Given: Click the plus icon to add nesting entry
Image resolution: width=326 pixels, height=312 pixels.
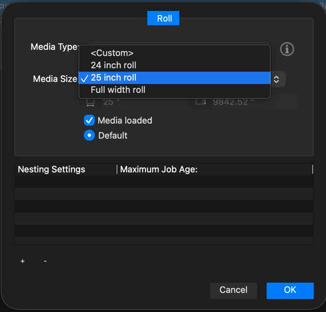Looking at the screenshot, I should point(22,261).
